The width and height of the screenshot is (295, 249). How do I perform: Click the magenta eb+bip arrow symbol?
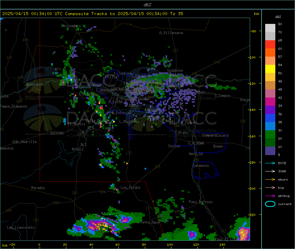click(270, 196)
